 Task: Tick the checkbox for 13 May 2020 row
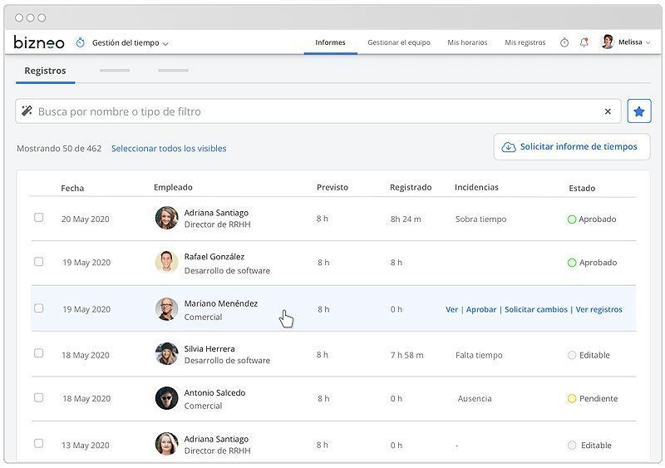[x=38, y=443]
